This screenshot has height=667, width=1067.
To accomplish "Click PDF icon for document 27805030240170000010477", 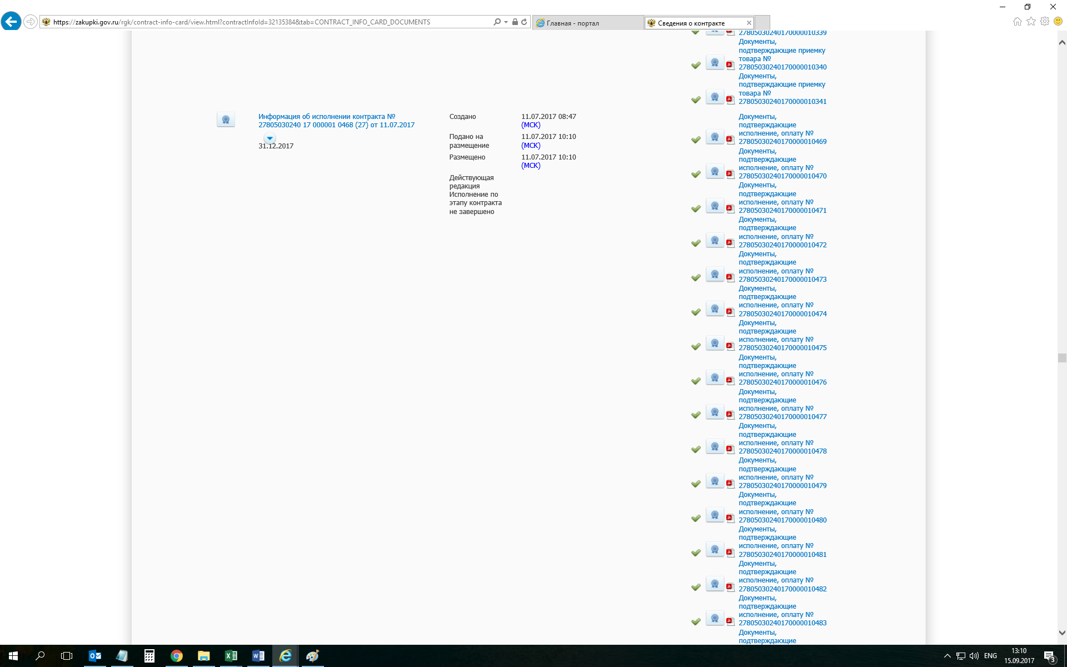I will point(730,415).
